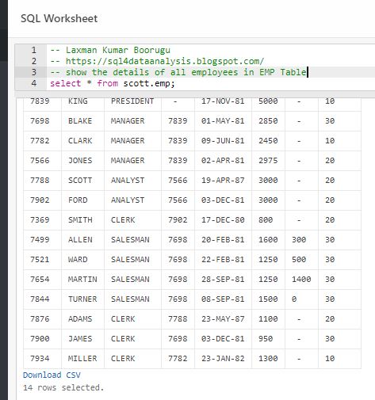This screenshot has width=375, height=400.
Task: Select the CLARK name cell
Action: pyautogui.click(x=80, y=141)
